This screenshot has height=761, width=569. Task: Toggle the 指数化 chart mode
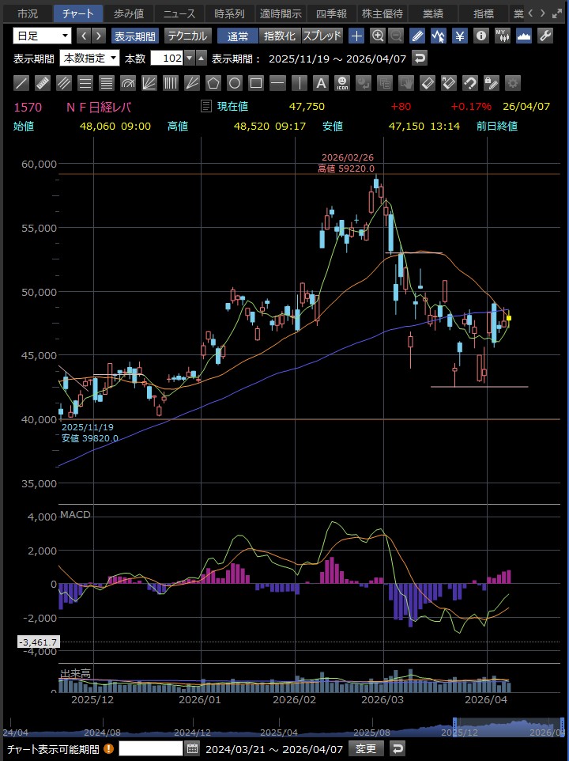pyautogui.click(x=279, y=36)
